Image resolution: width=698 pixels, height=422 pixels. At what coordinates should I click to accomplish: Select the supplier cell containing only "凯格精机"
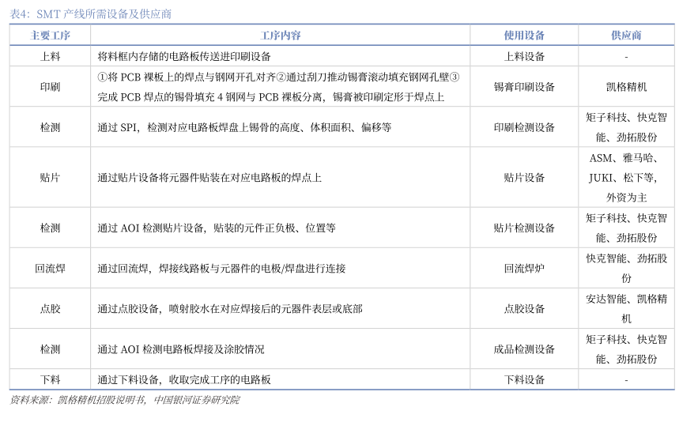coord(625,87)
